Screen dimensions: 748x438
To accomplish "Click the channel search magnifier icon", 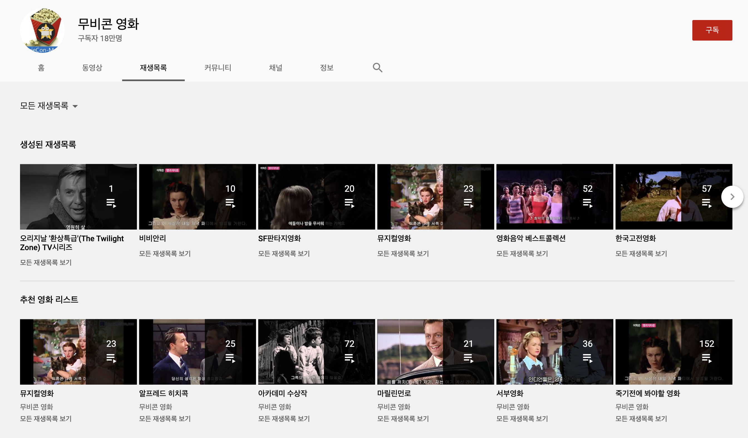I will 377,68.
